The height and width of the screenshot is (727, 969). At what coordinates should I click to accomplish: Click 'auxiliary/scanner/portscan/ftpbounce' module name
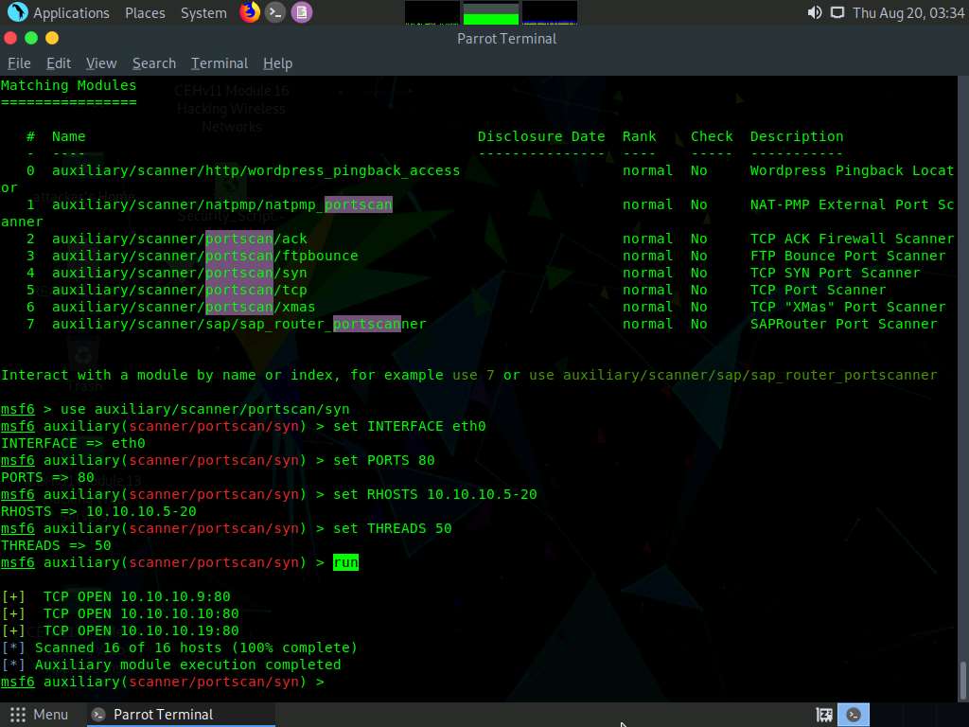pyautogui.click(x=205, y=256)
